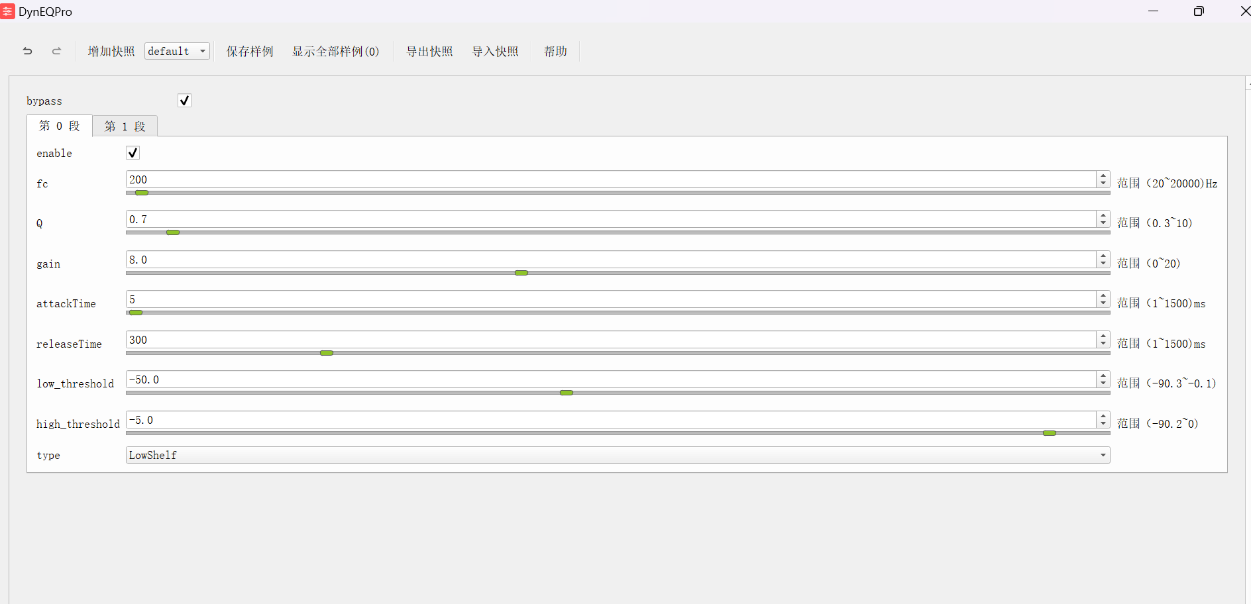Click the 导入快照 button
This screenshot has width=1251, height=604.
point(495,51)
